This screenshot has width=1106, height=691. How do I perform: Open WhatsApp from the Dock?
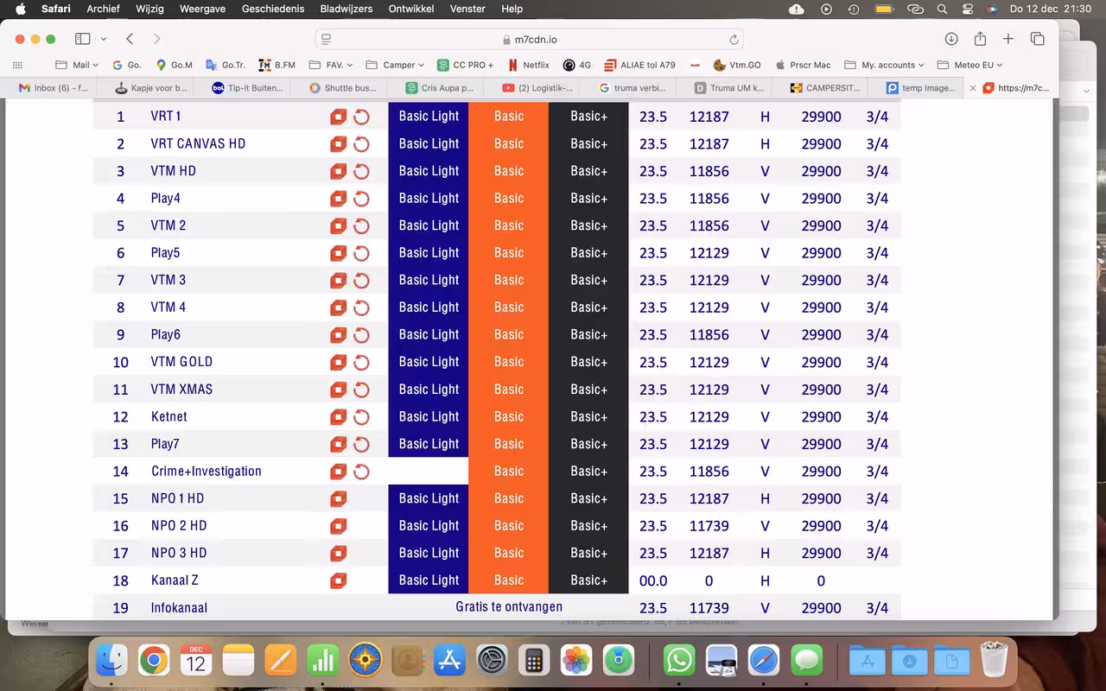(679, 662)
